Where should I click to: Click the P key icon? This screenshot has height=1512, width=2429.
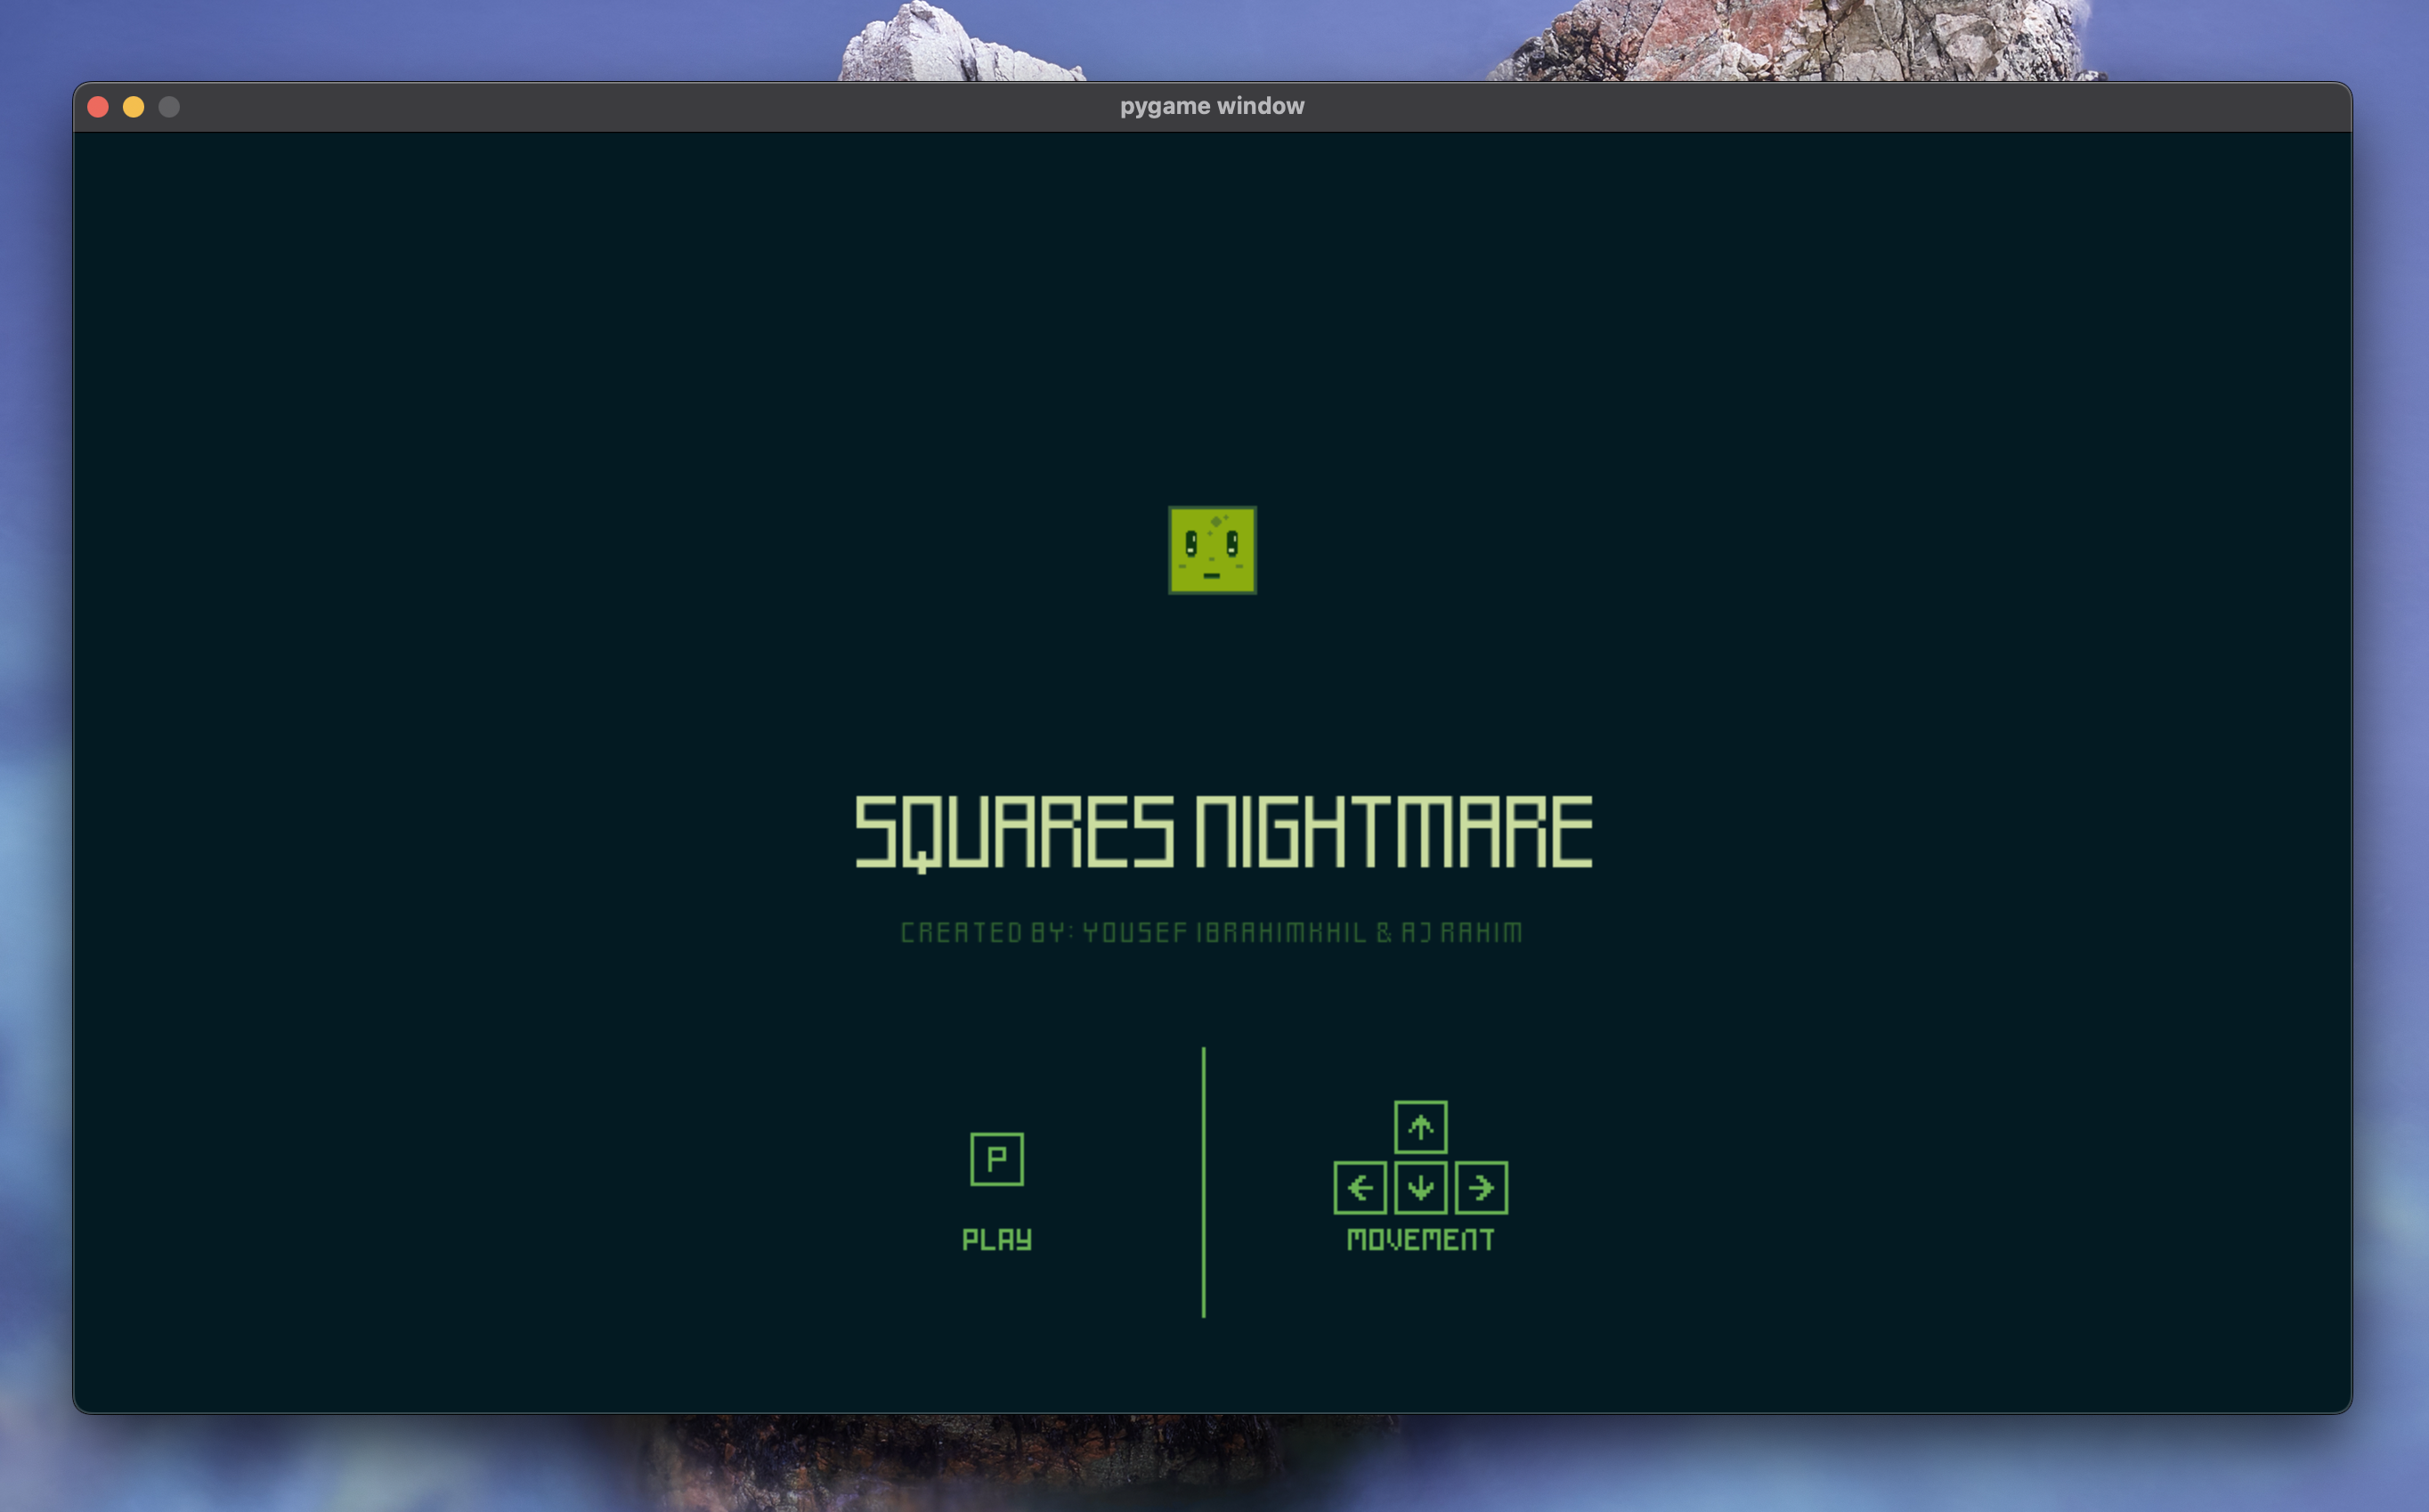tap(996, 1159)
